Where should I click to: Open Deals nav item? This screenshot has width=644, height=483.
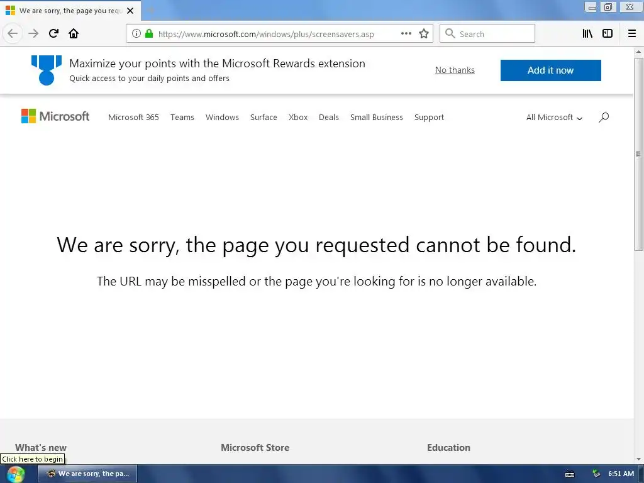click(329, 118)
